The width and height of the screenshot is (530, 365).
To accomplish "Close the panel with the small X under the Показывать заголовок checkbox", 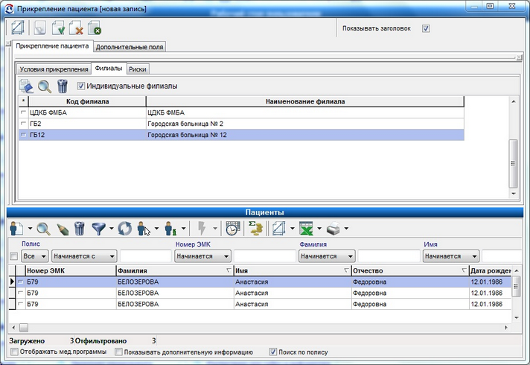I will [x=519, y=57].
